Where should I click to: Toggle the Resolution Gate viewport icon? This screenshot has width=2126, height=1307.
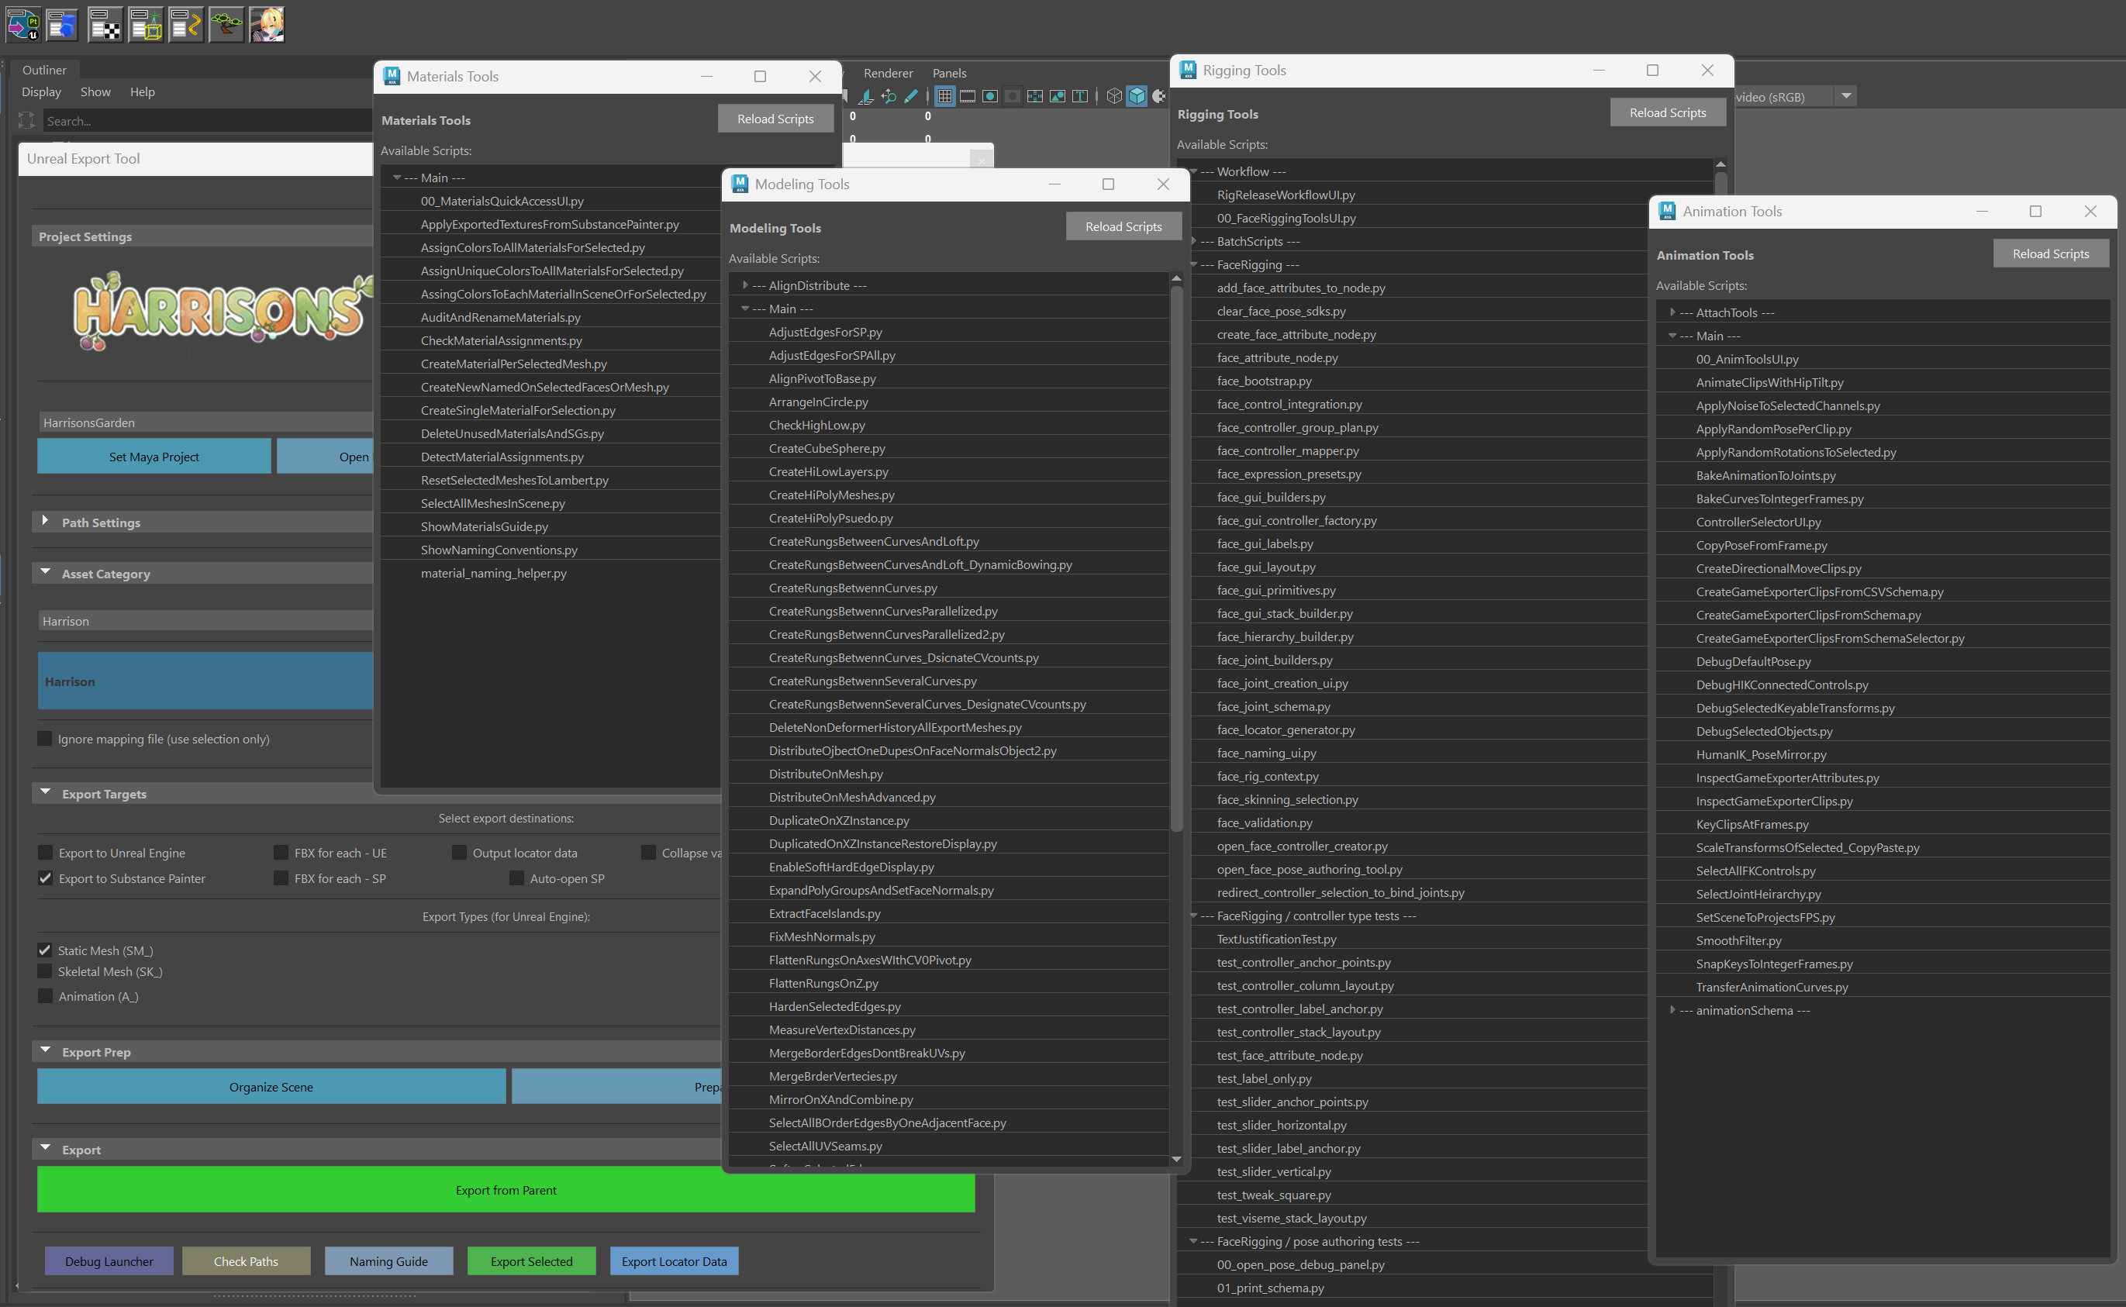990,96
